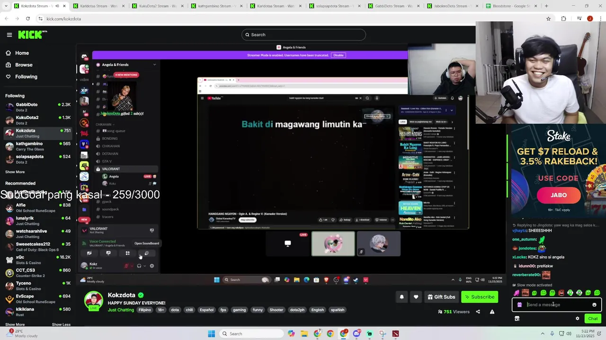Launch Discord from the taskbar
The image size is (606, 340).
point(356,334)
